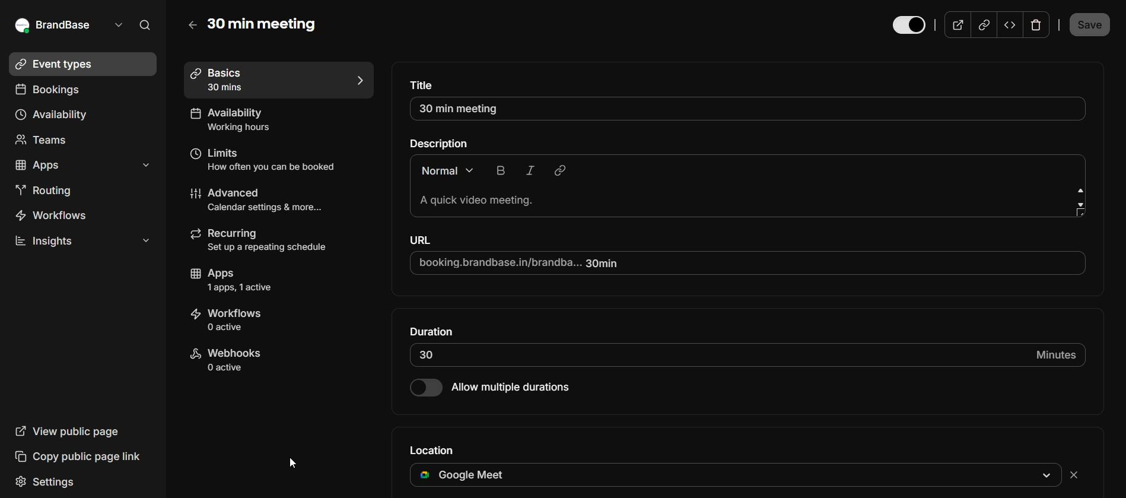Click the Apps grid icon in event tabs

coord(196,274)
